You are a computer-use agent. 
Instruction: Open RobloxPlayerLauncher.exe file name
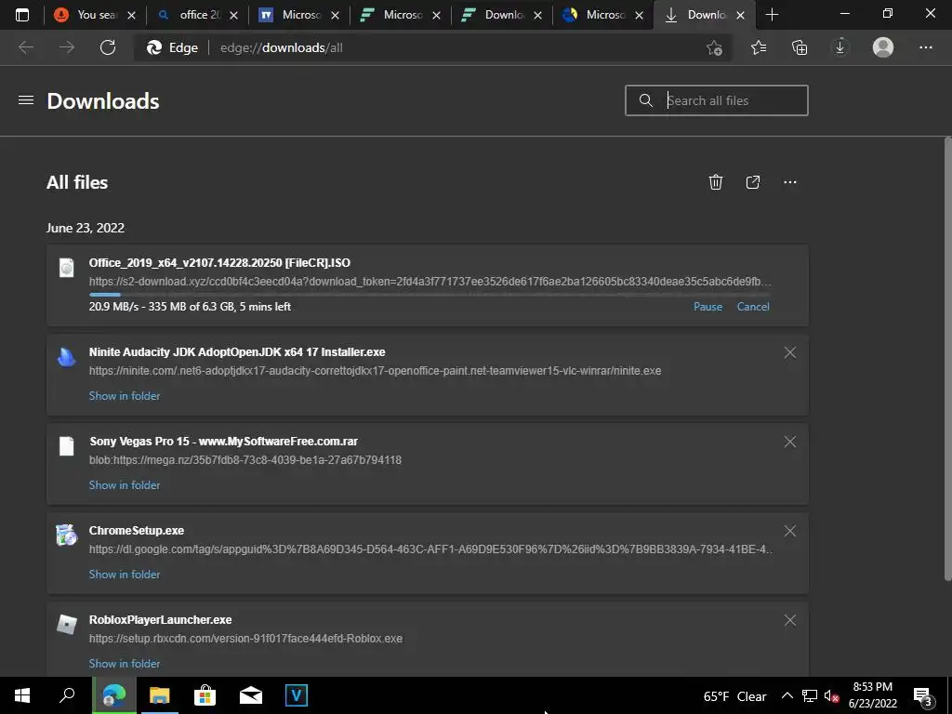(160, 620)
